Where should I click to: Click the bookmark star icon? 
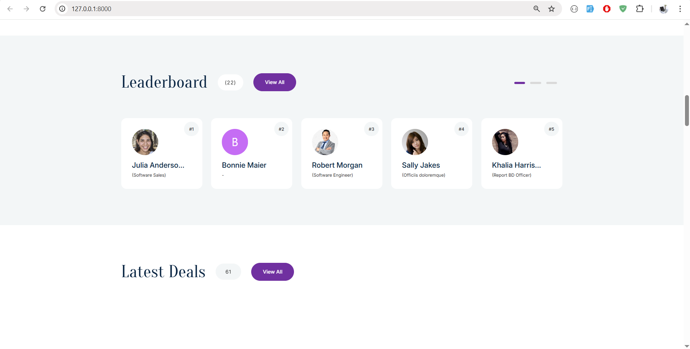point(551,9)
